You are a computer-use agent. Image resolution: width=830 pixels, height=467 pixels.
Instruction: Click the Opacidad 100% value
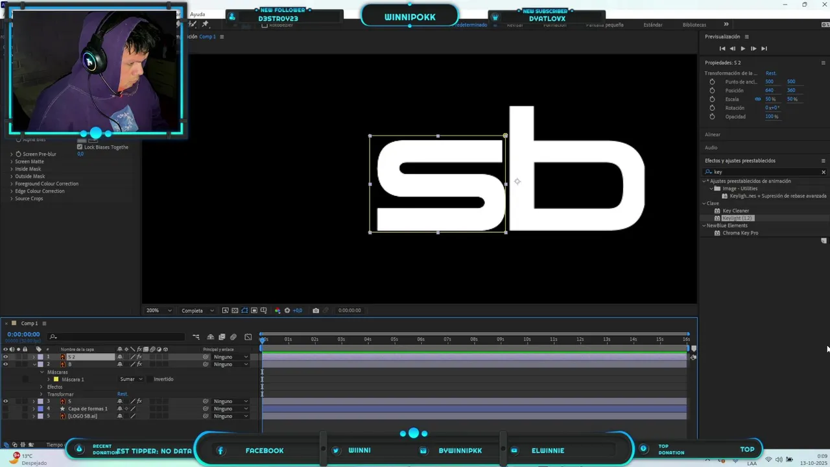pyautogui.click(x=772, y=117)
